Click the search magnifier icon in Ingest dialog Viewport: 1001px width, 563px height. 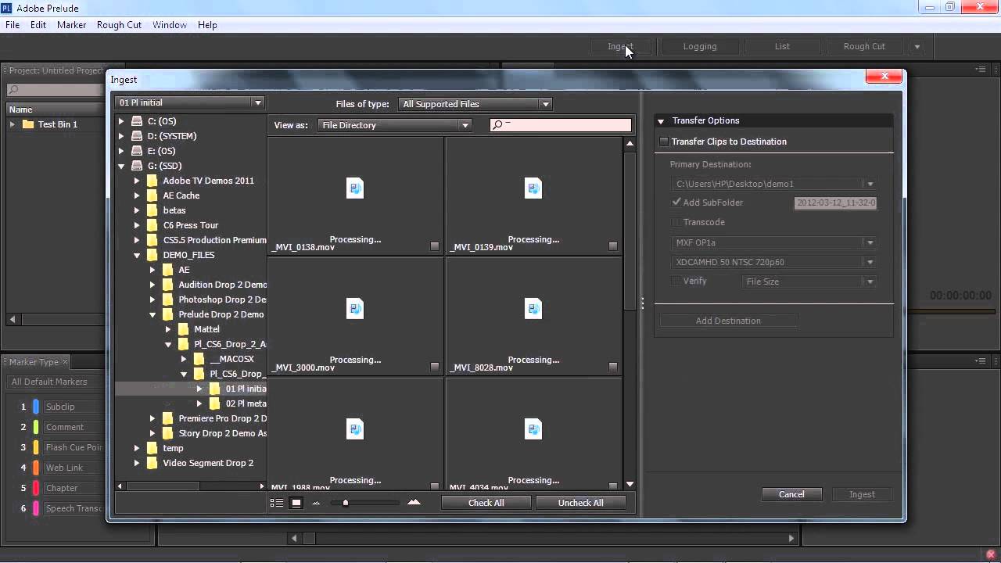point(497,125)
